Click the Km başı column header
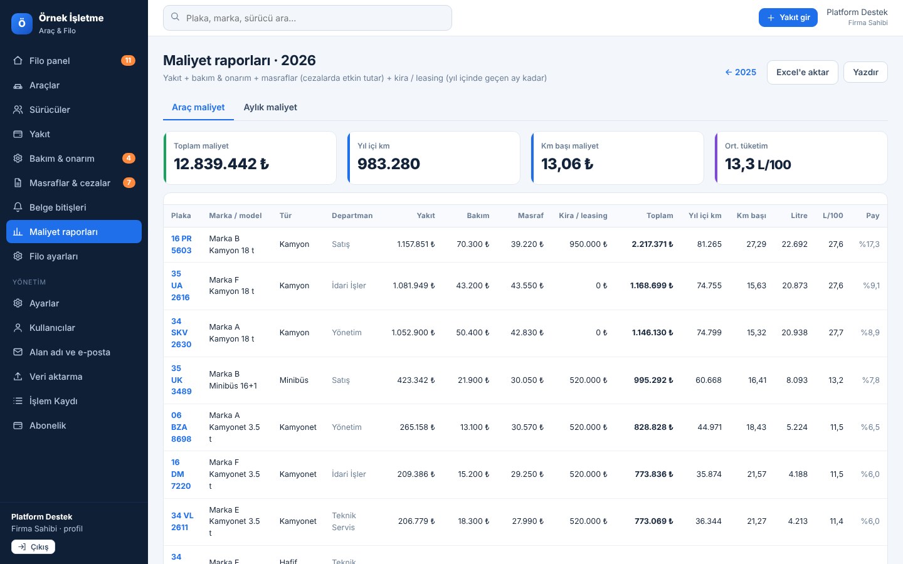 (x=751, y=216)
